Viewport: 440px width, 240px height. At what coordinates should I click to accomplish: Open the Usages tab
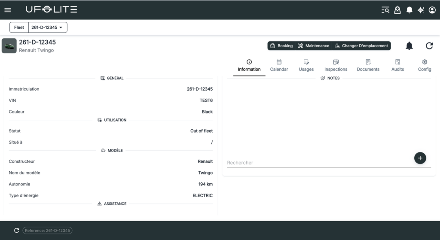(x=306, y=66)
